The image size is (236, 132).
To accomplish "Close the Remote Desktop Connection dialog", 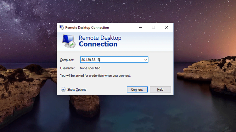I will [x=167, y=27].
